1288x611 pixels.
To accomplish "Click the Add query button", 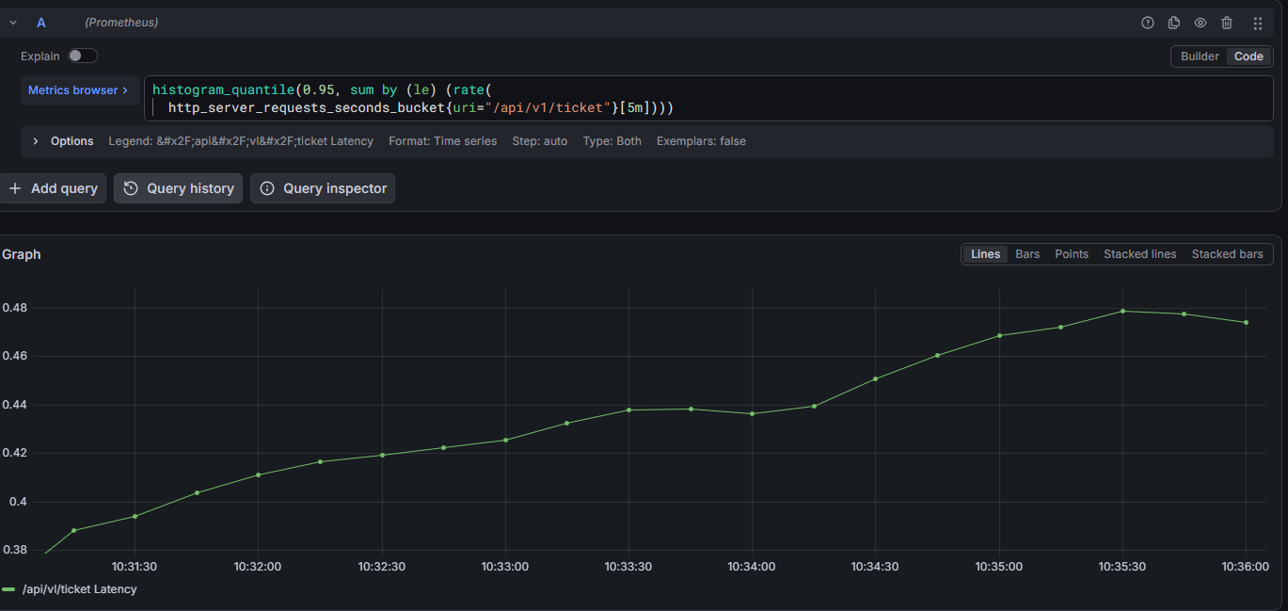I will click(x=53, y=188).
